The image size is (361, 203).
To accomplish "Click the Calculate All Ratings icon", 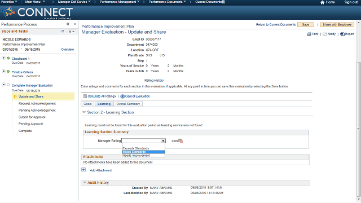I will [85, 96].
